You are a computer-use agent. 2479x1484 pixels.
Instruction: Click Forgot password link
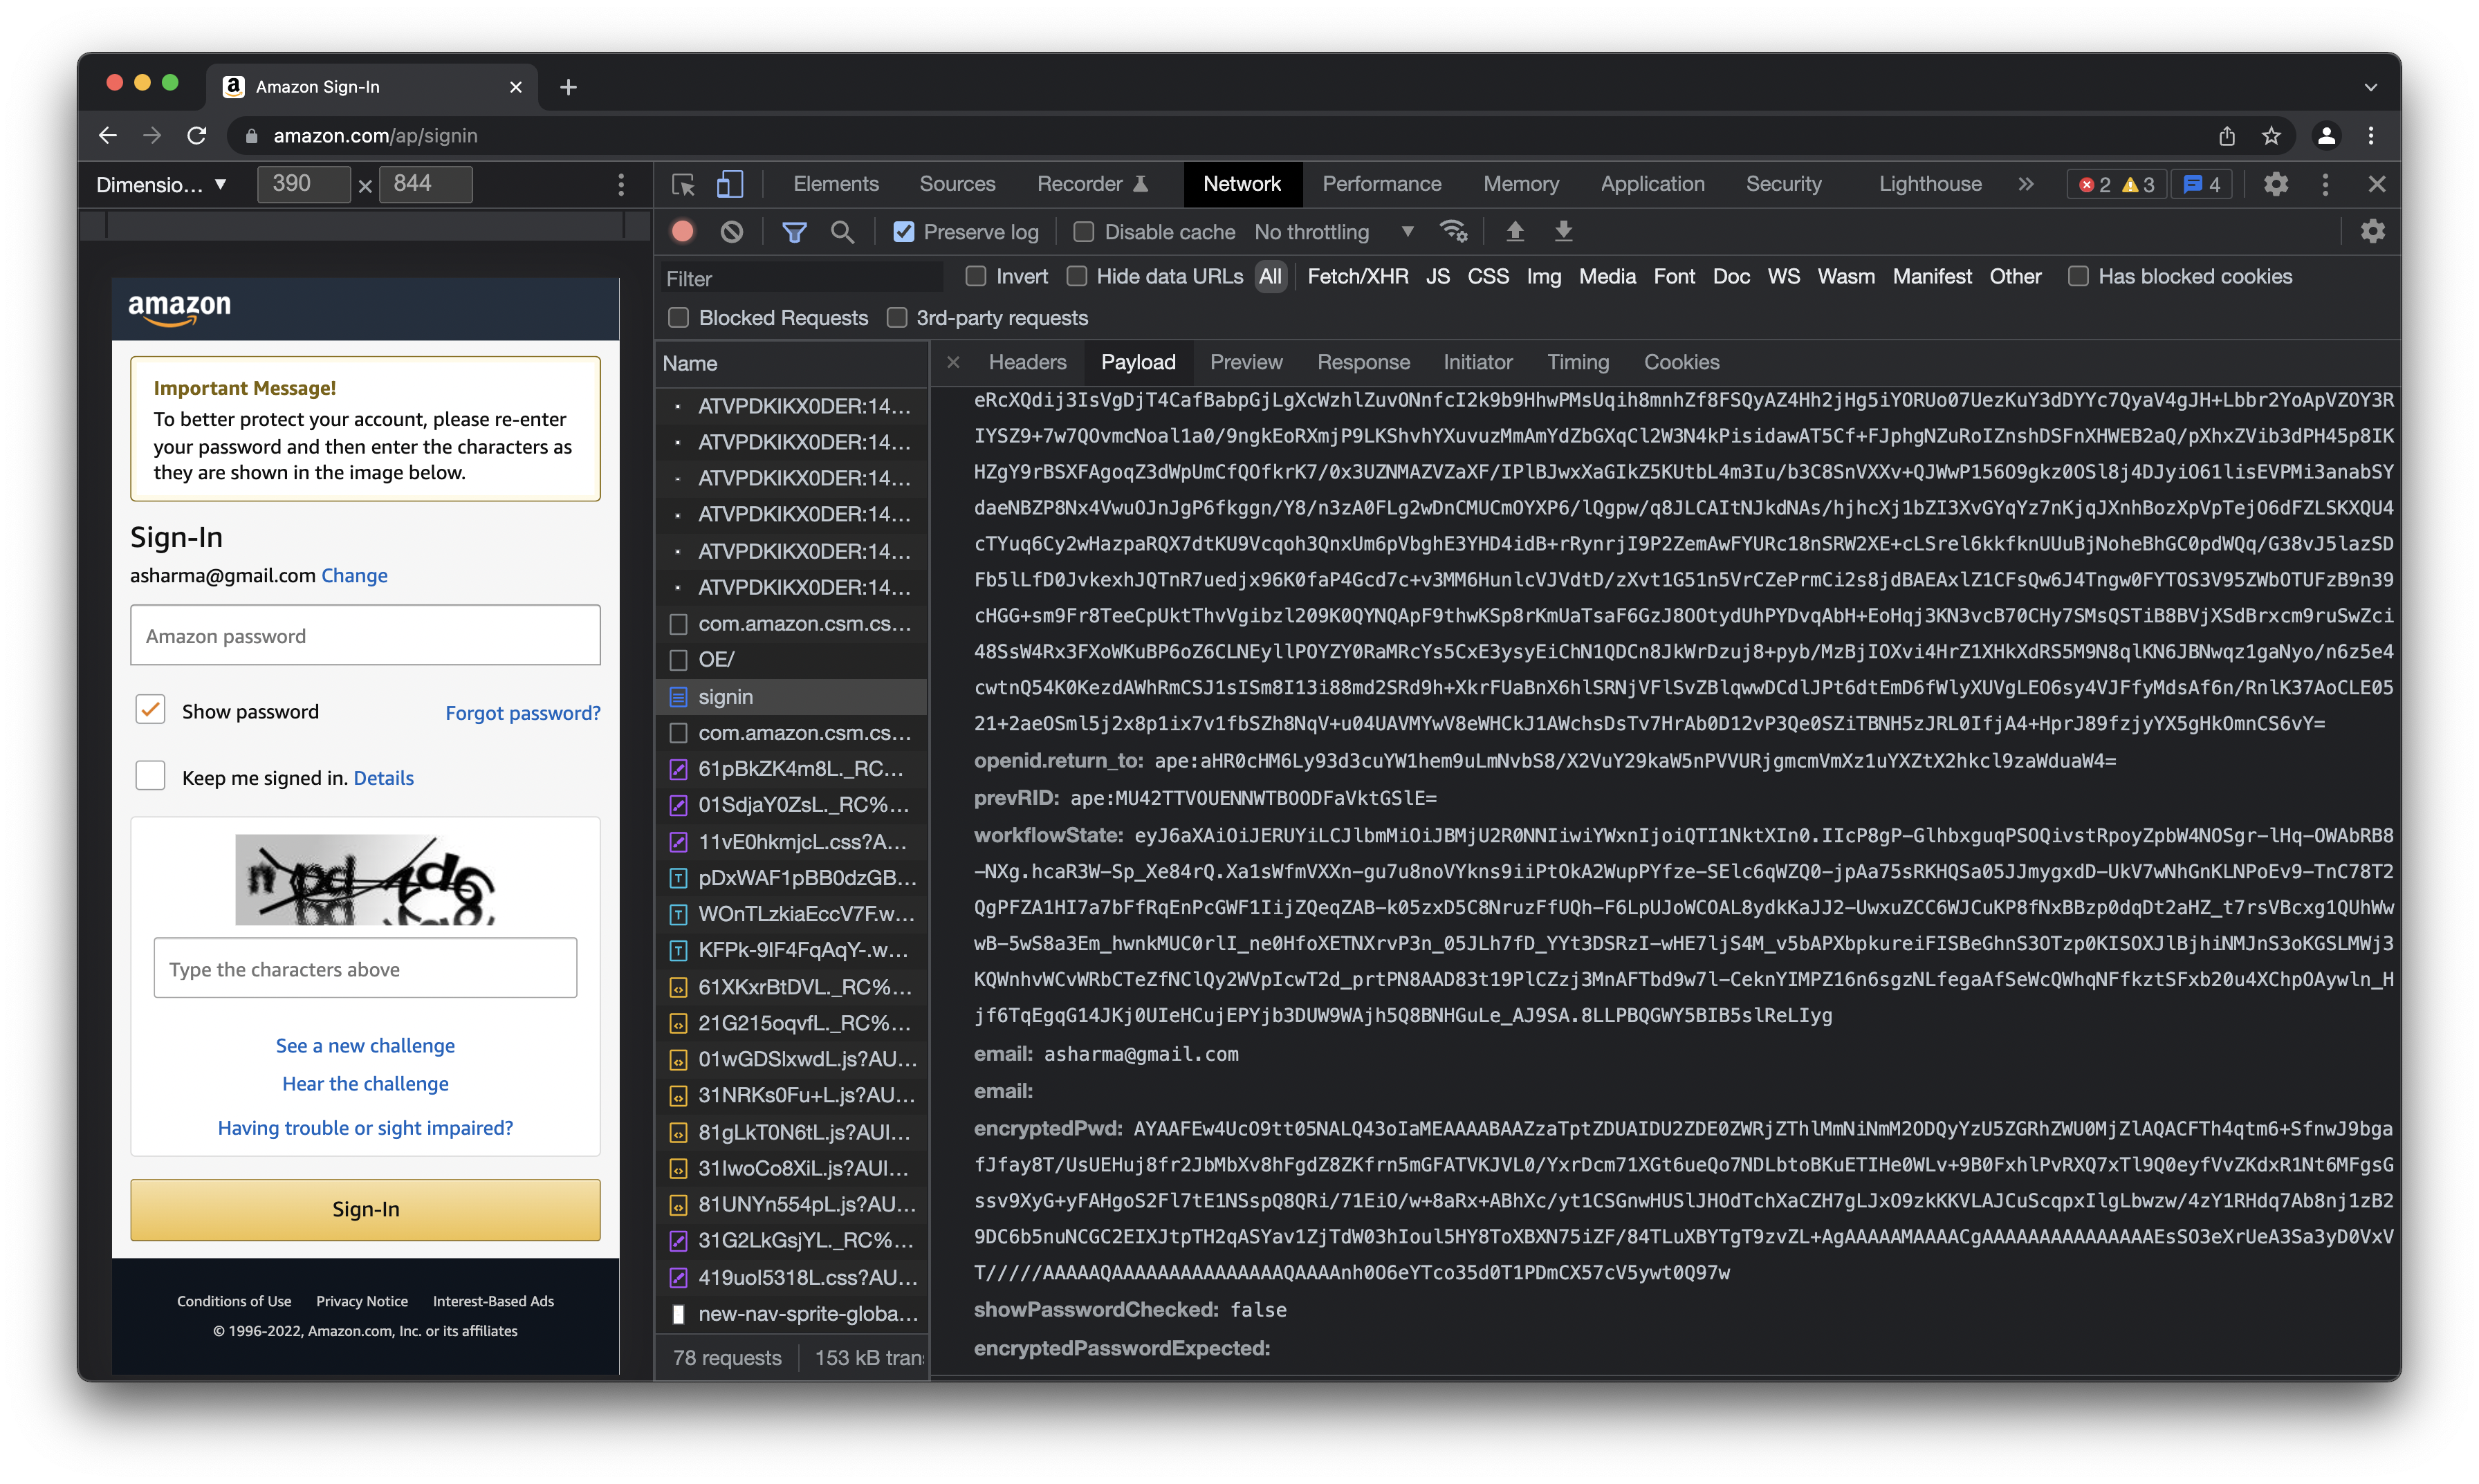pos(523,712)
